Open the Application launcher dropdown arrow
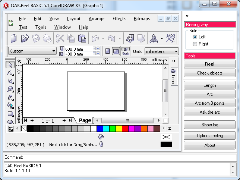This screenshot has height=180, width=240. tap(162, 39)
